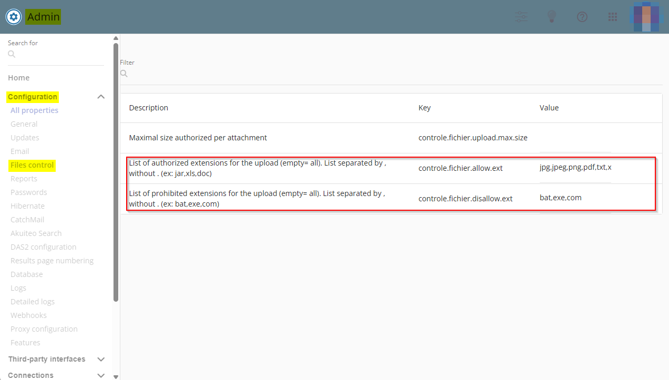
Task: Open the help question mark icon
Action: pyautogui.click(x=582, y=17)
